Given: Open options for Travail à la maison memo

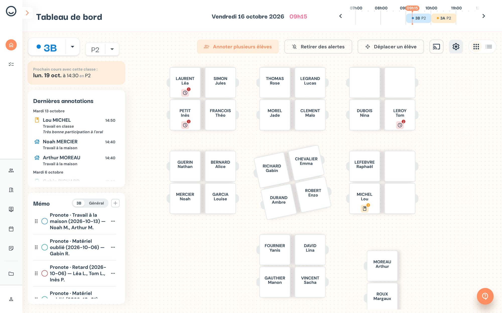Looking at the screenshot, I should pos(113,221).
